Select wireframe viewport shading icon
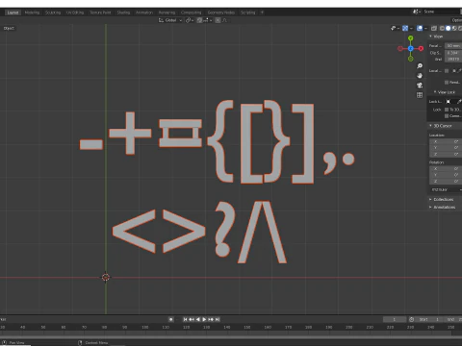 point(442,28)
